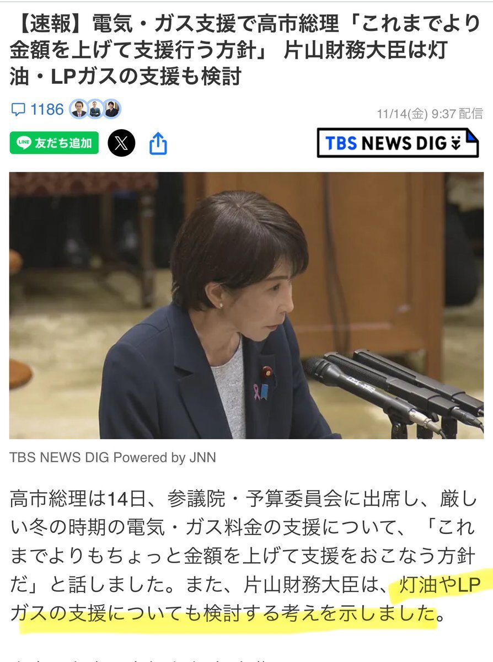View the first commenter avatar
Screen dimensions: 493x662
79,109
